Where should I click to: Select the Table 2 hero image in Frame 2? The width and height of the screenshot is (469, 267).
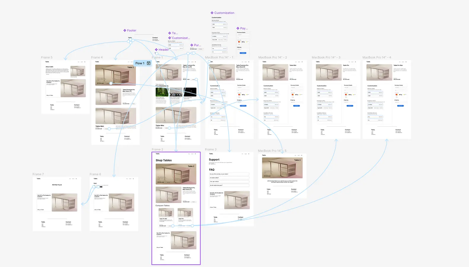tap(176, 174)
